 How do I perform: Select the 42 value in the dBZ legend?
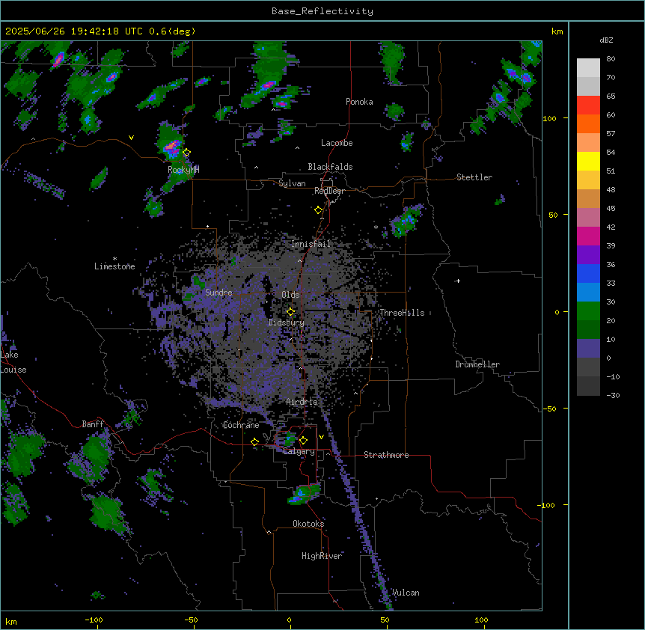click(611, 227)
